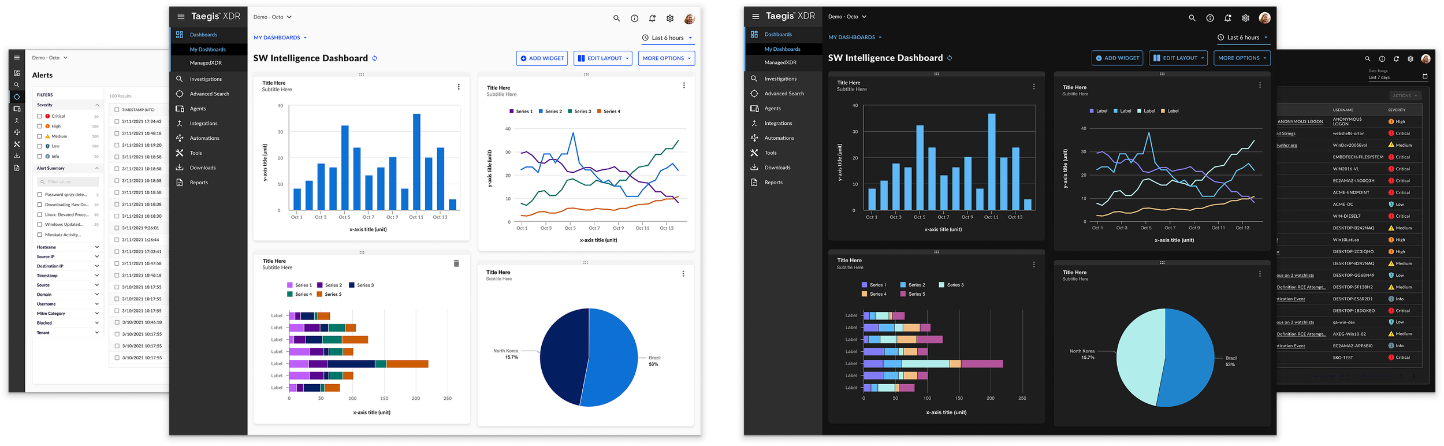
Task: Open MORE OPTIONS dropdown in dark dashboard
Action: point(1242,58)
